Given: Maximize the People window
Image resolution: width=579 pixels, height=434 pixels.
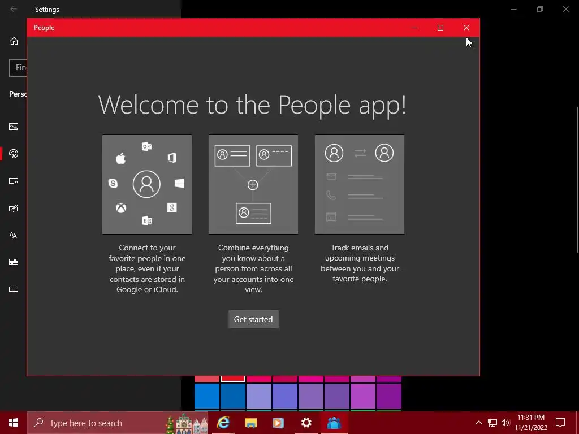Looking at the screenshot, I should pos(440,28).
